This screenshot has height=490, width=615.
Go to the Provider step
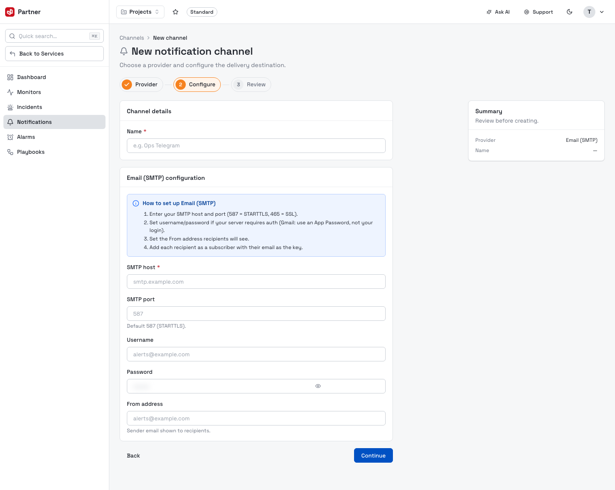[x=141, y=85]
